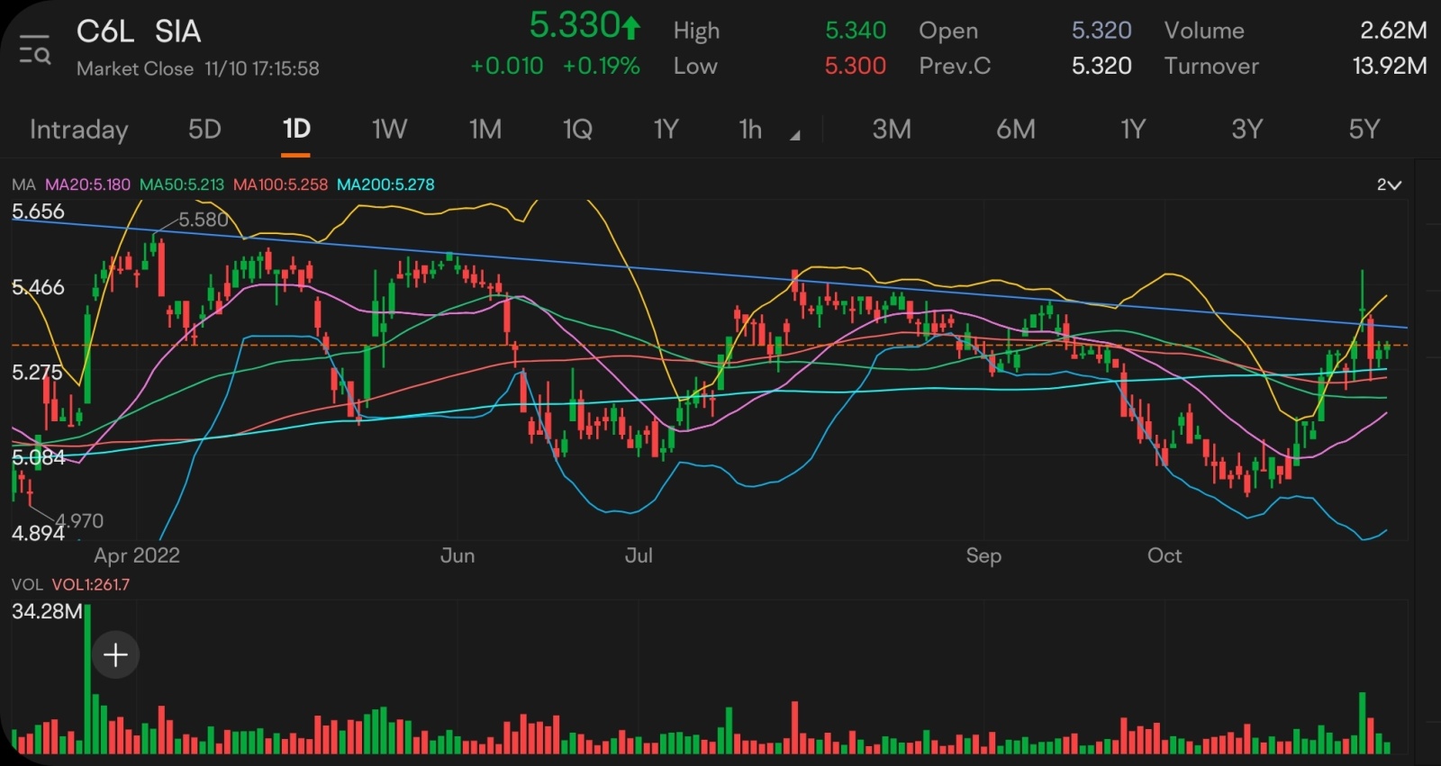This screenshot has width=1441, height=766.
Task: Select the 5D chart tab
Action: pyautogui.click(x=204, y=130)
